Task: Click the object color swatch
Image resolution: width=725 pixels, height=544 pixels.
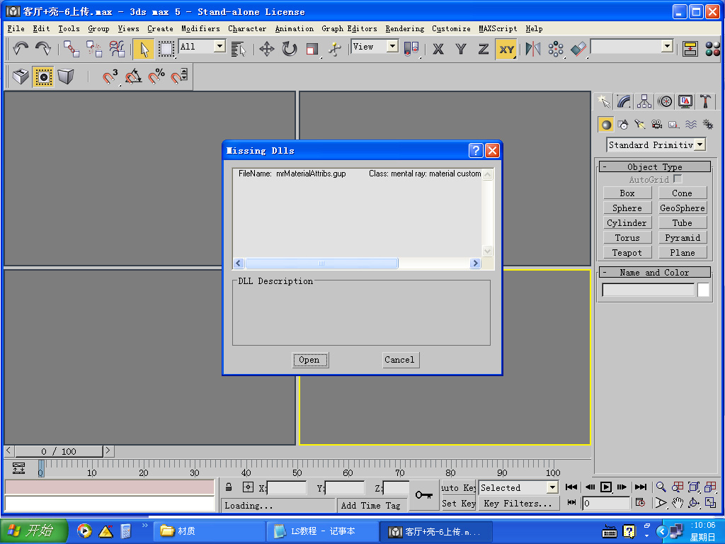Action: pos(703,290)
